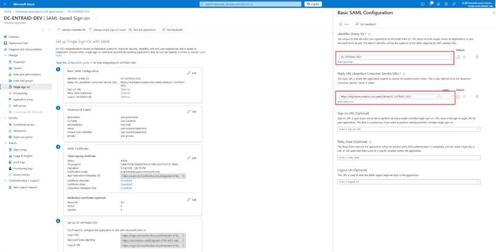Image resolution: width=496 pixels, height=252 pixels.
Task: Check the Default box for Reply URL
Action: [x=458, y=97]
